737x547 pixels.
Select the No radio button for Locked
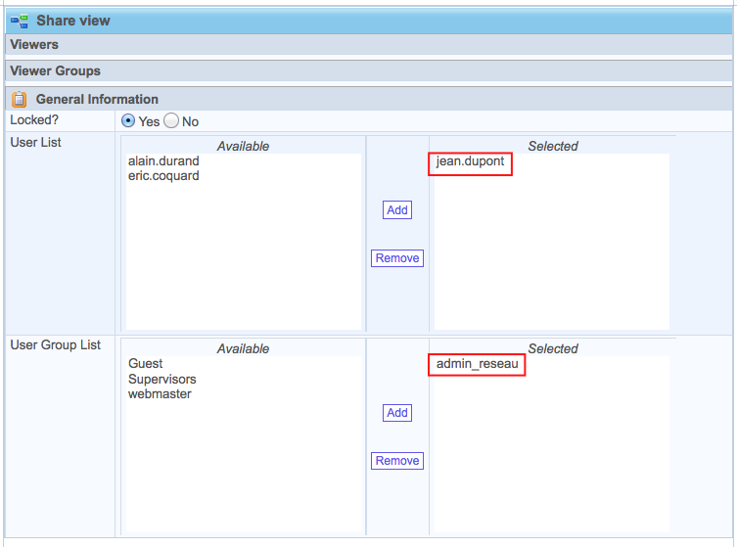171,121
